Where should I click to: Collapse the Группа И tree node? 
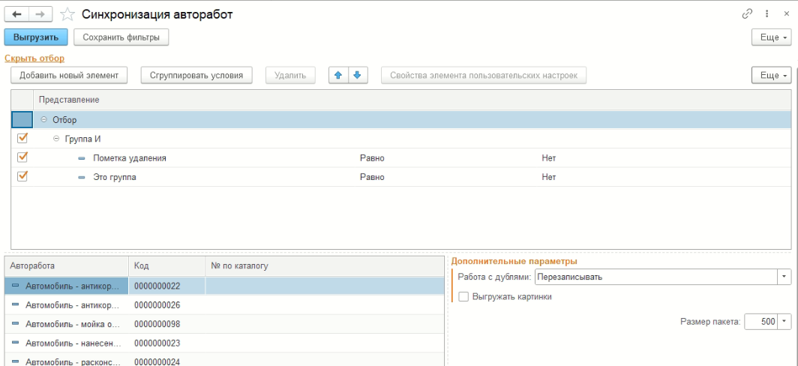click(x=56, y=139)
